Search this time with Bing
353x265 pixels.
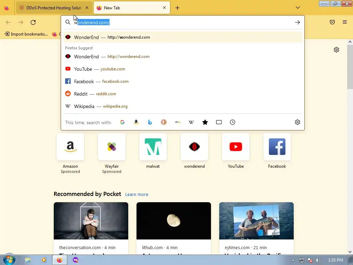tap(150, 122)
